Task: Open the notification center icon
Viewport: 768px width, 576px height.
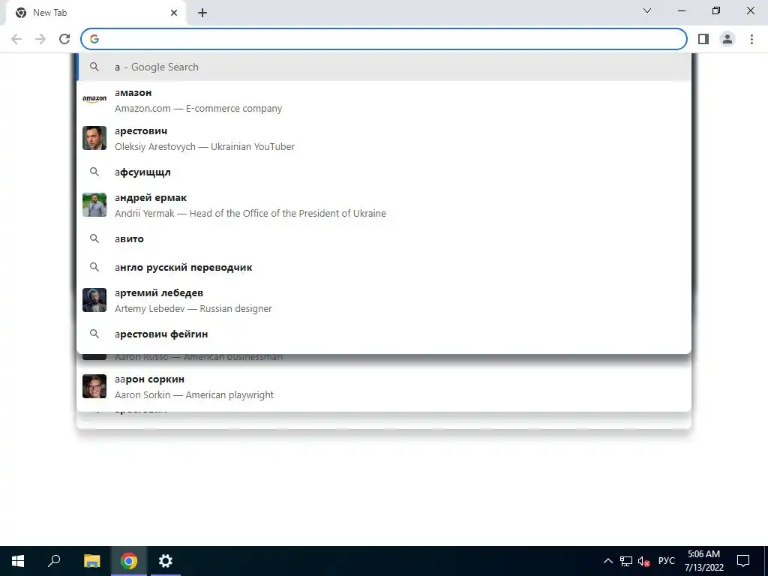Action: [743, 561]
